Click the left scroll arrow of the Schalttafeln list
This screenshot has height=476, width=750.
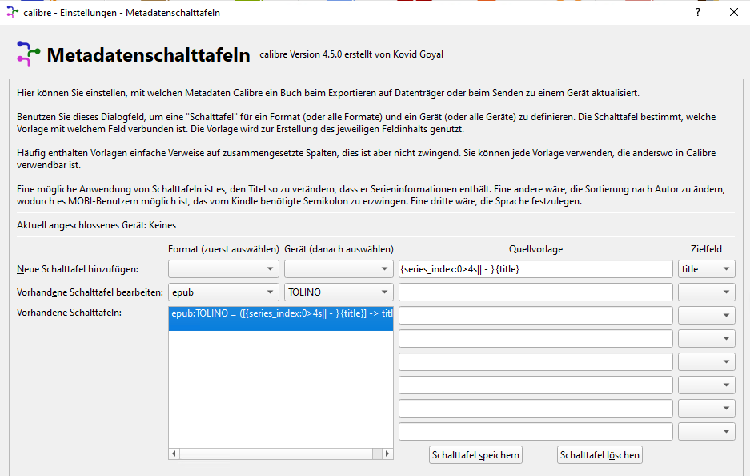(x=174, y=454)
